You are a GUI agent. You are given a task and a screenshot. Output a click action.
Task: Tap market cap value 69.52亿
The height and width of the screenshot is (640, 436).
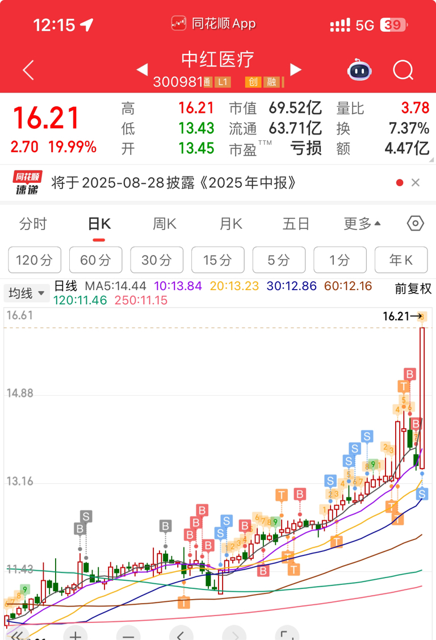point(295,108)
